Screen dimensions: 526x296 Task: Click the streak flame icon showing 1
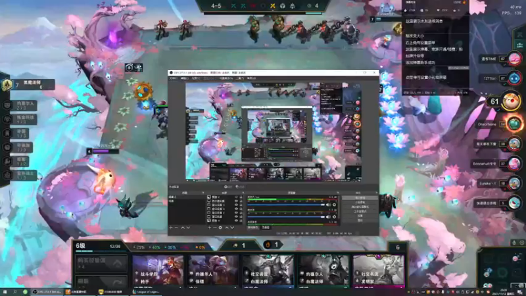[x=268, y=245]
